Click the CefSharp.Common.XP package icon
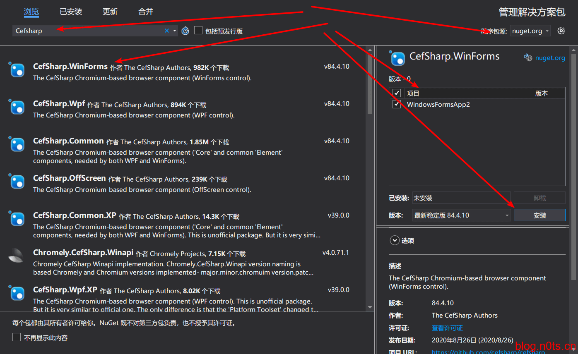This screenshot has width=578, height=354. click(17, 219)
